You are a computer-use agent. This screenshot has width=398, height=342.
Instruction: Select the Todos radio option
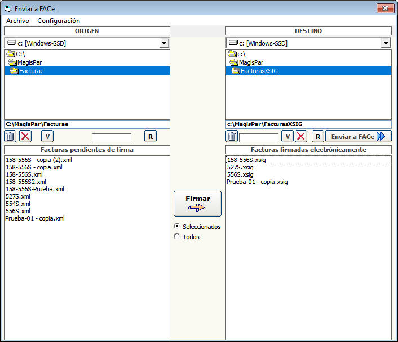[178, 237]
